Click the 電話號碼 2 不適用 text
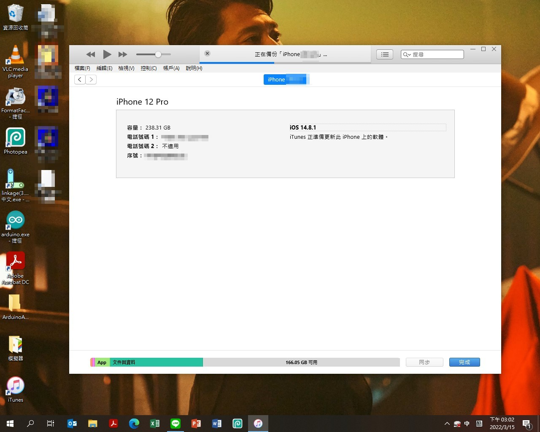The height and width of the screenshot is (432, 540). click(x=153, y=146)
